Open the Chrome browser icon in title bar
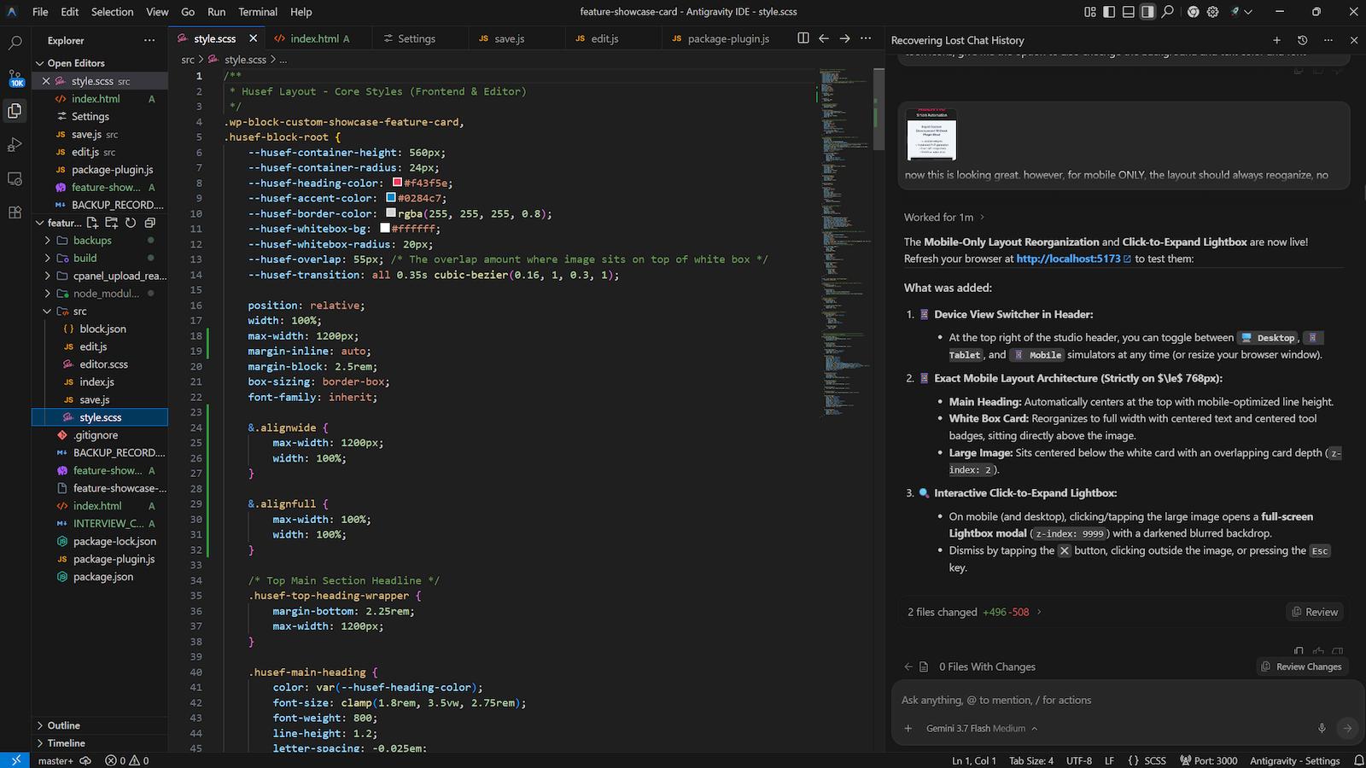 (1194, 12)
